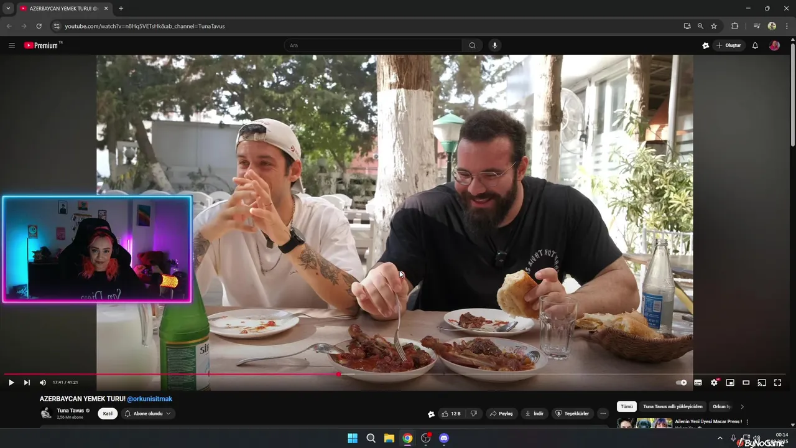
Task: Open Windows taskbar search
Action: point(371,438)
